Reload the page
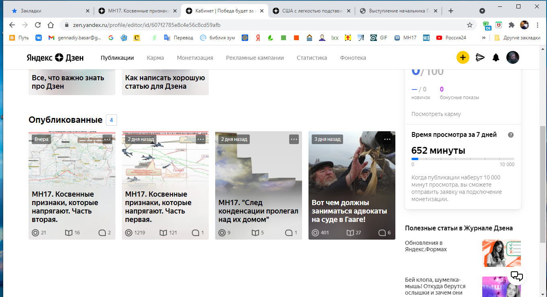 click(x=38, y=25)
